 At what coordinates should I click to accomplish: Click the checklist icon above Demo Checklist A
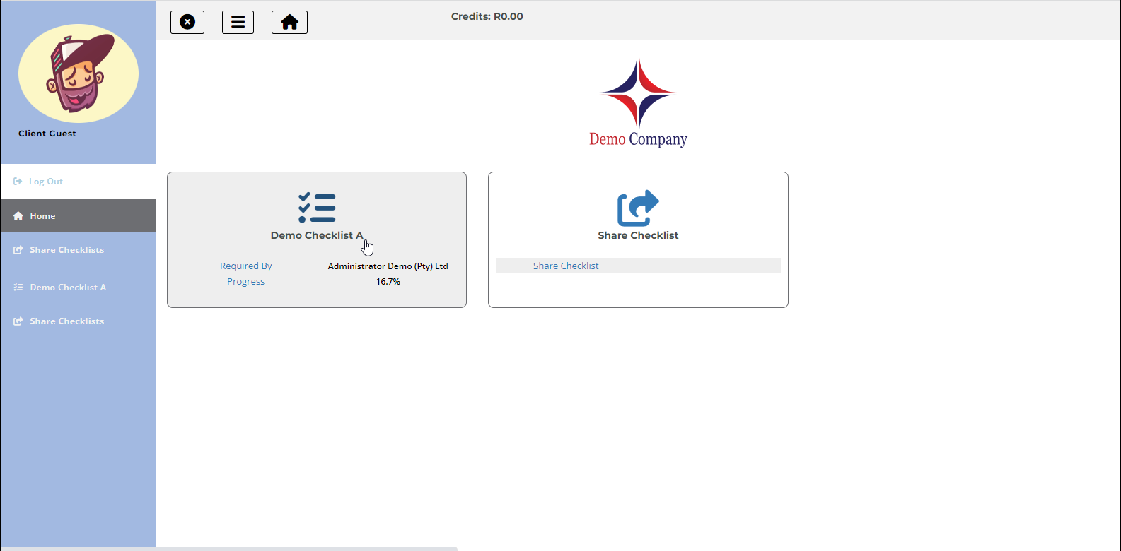tap(317, 208)
